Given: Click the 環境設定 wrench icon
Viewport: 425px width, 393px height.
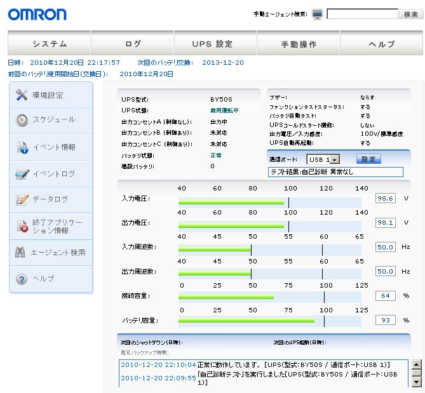Looking at the screenshot, I should 22,95.
